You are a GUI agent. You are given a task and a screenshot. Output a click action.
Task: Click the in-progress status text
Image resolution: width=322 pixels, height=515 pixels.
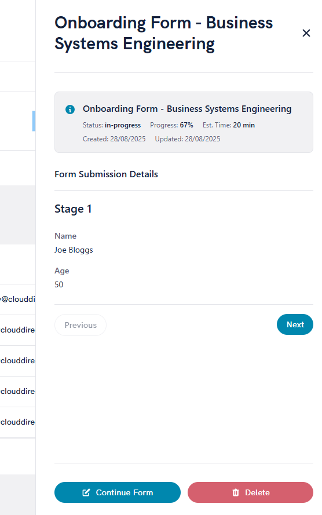(123, 125)
